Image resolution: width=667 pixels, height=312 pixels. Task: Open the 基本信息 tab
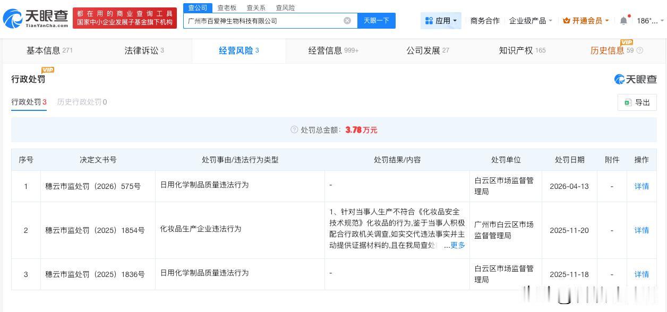(49, 50)
